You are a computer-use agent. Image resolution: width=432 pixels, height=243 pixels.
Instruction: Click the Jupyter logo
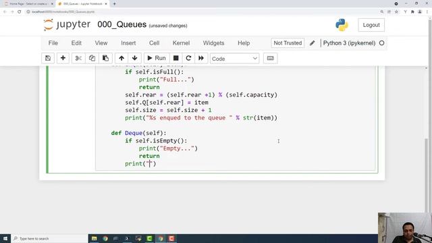tap(67, 24)
